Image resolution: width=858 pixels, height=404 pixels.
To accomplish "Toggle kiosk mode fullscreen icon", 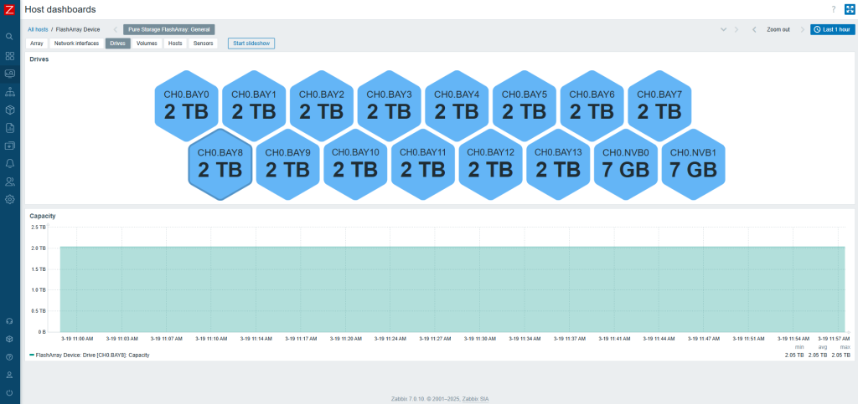I will pos(850,9).
